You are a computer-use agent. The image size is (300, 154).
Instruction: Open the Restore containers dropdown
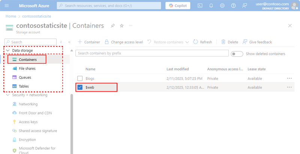187,42
